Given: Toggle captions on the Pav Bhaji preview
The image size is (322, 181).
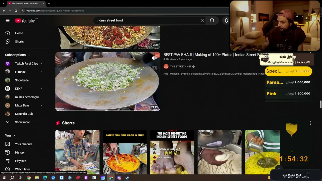Looking at the screenshot, I should [154, 68].
